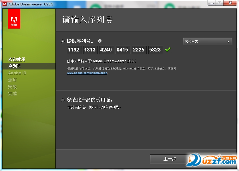Screen dimensions: 239x171
Task: Click the Dreamweaver title bar app icon
Action: pyautogui.click(x=5, y=4)
